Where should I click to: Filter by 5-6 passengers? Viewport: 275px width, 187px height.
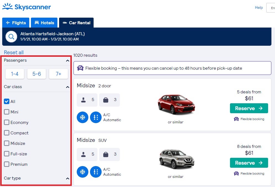tap(37, 74)
